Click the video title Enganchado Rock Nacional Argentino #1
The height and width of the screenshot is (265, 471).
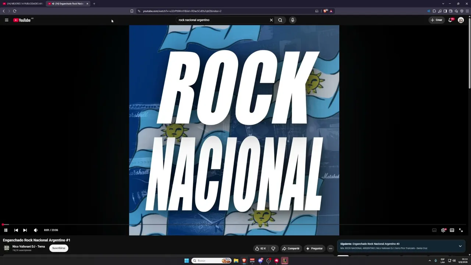click(x=36, y=240)
